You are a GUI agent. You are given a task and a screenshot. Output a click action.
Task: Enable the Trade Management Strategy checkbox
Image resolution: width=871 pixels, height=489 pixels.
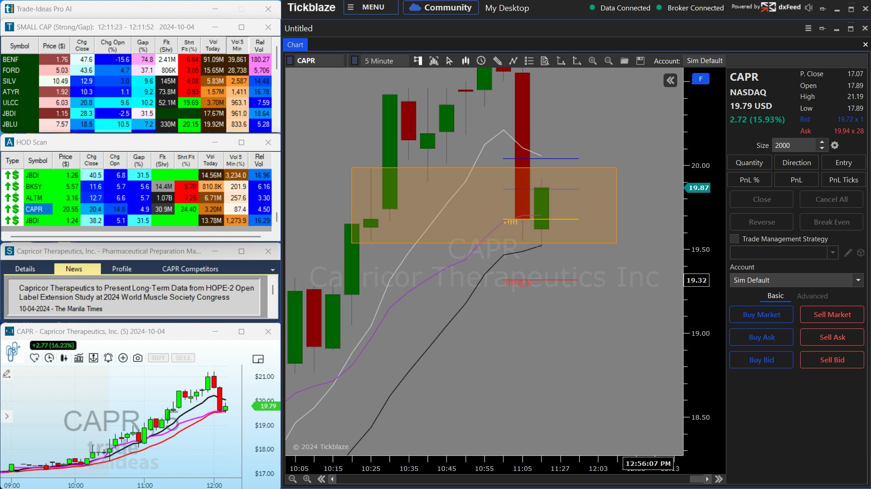tap(734, 239)
